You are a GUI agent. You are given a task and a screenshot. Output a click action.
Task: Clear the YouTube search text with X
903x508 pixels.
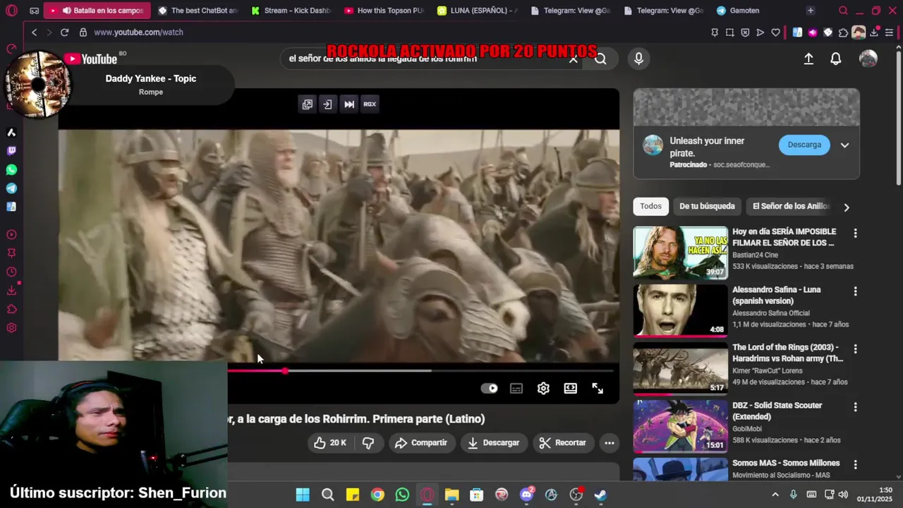click(x=574, y=59)
